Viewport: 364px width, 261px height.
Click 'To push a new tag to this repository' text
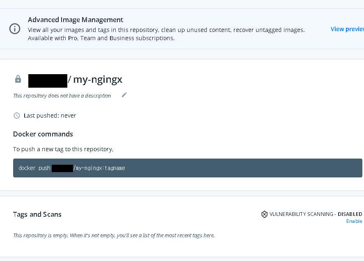63,149
